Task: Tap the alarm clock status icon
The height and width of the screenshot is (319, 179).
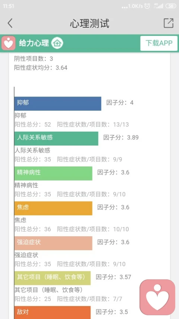Action: coord(147,6)
